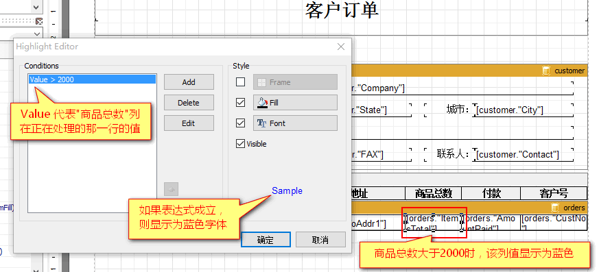Click the Add condition button

click(x=189, y=82)
